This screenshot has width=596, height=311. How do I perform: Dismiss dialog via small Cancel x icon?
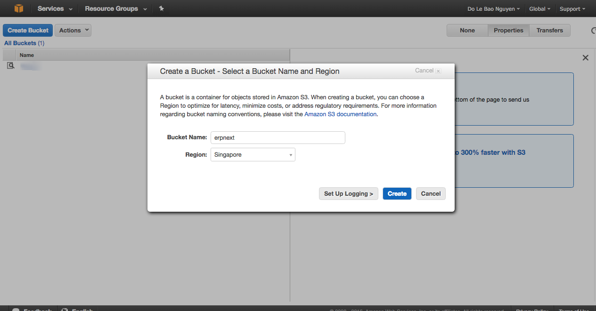click(x=438, y=71)
